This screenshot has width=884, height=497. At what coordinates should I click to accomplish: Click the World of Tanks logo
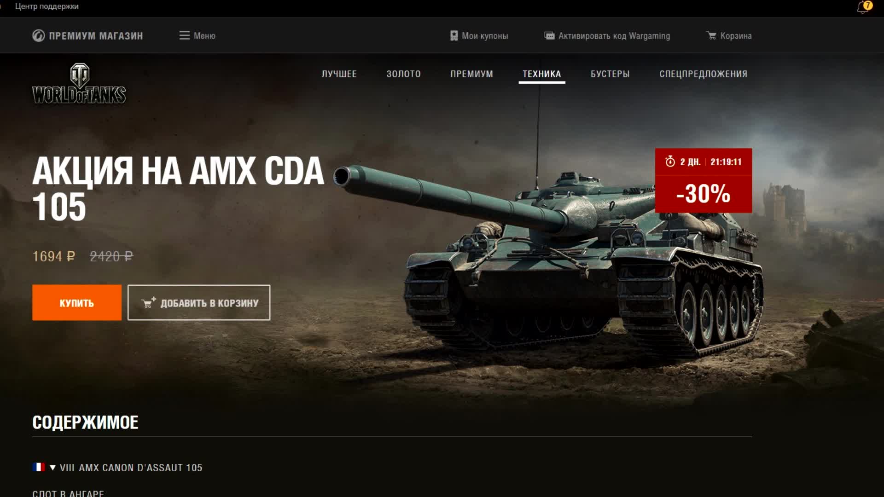coord(79,84)
